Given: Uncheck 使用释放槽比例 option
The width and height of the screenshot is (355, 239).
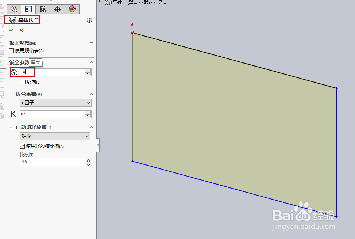Looking at the screenshot, I should 23,146.
